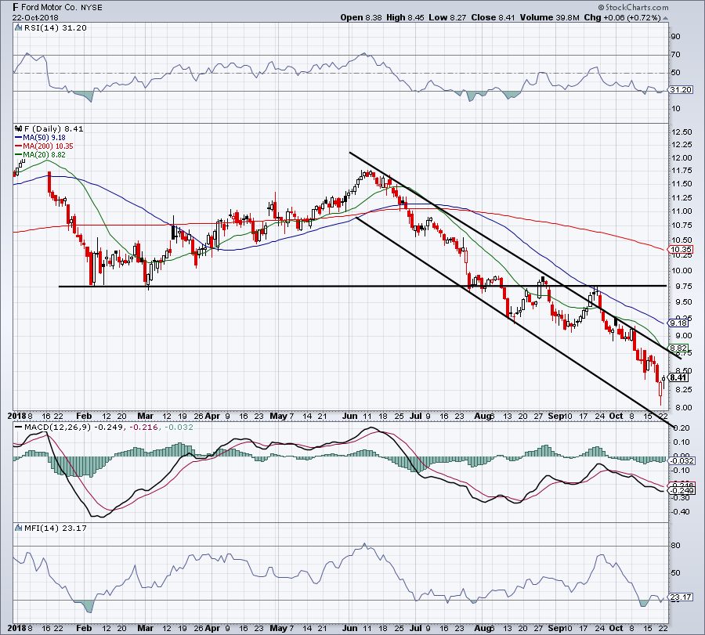This screenshot has height=635, width=705.
Task: Click the candlestick icon beside F (Daily)
Action: click(19, 128)
